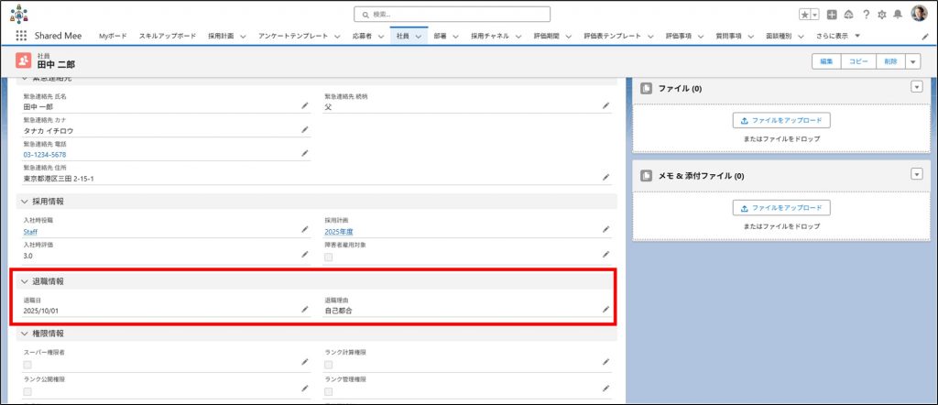Click pencil icon beside 緊急連絡先 電話
The image size is (938, 405).
pyautogui.click(x=305, y=154)
